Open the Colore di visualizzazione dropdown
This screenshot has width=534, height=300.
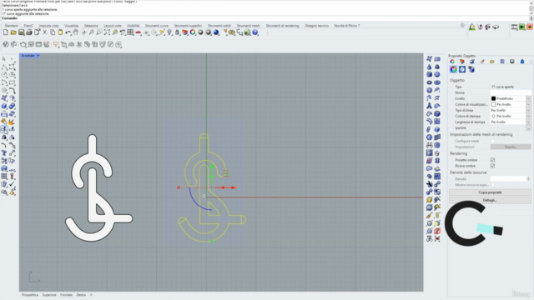click(528, 104)
